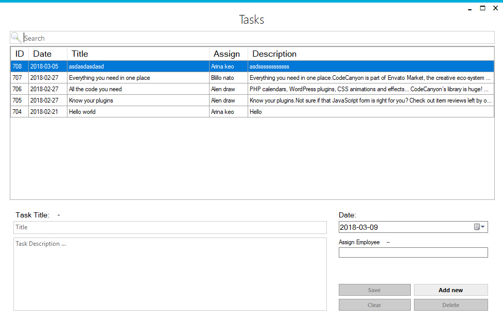Click ID cell 704
The image size is (503, 321).
pos(20,112)
